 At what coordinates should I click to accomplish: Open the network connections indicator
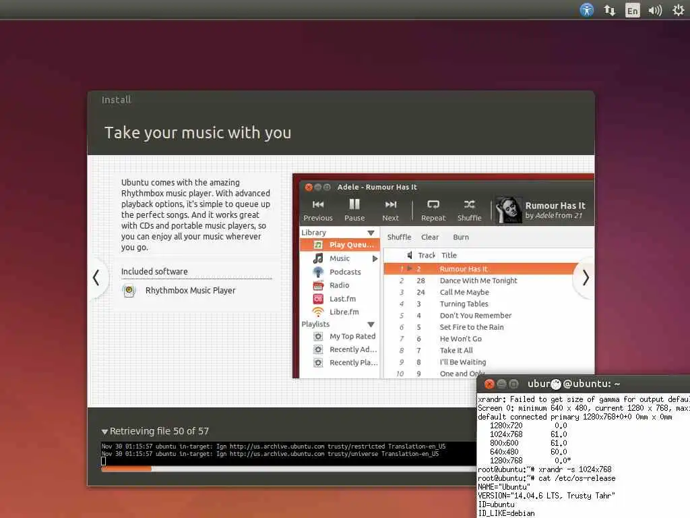click(609, 10)
